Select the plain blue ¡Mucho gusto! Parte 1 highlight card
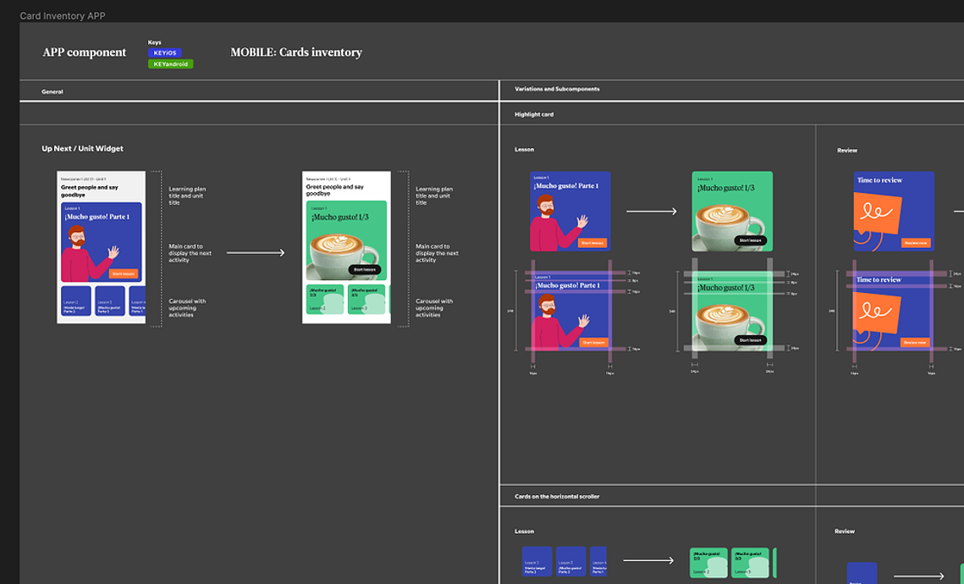 click(570, 212)
